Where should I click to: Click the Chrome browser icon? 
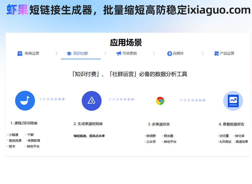160,101
